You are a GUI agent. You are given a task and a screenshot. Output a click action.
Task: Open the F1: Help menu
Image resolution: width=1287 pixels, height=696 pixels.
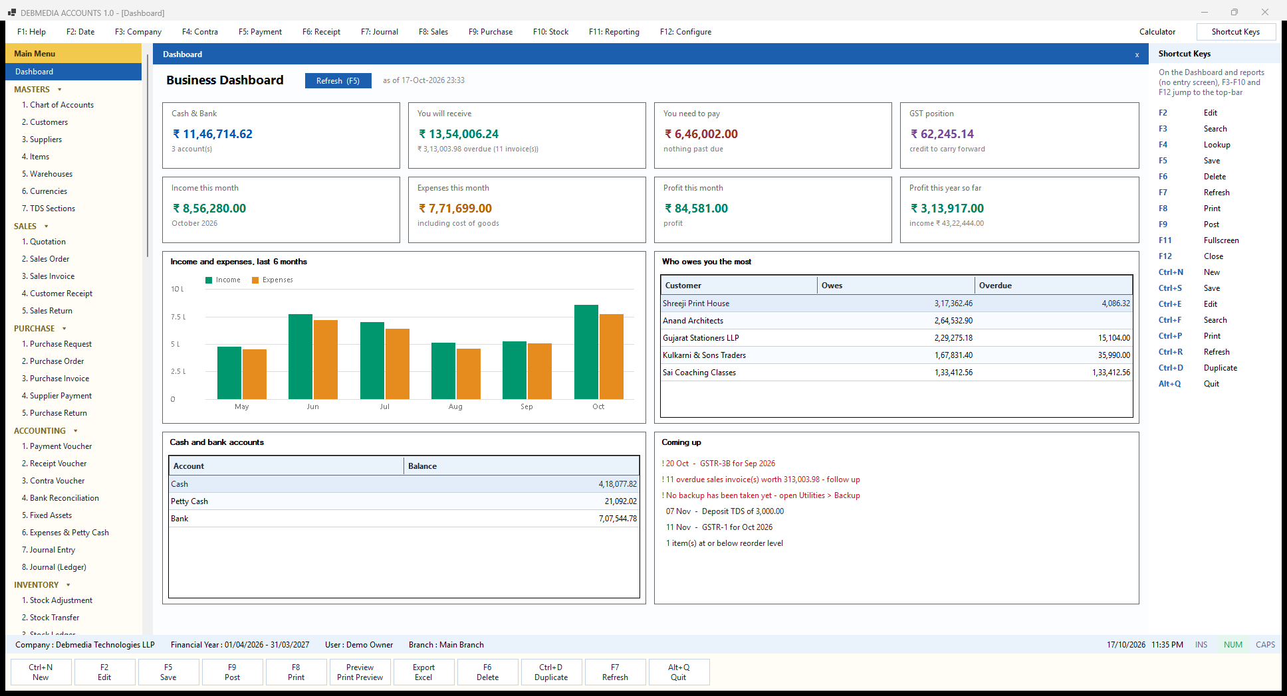(x=31, y=32)
